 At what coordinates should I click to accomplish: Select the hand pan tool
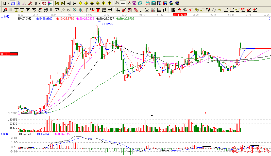click(117, 3)
